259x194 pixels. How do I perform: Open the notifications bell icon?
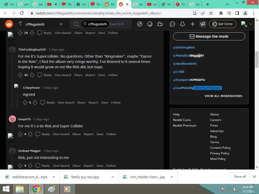(x=182, y=24)
